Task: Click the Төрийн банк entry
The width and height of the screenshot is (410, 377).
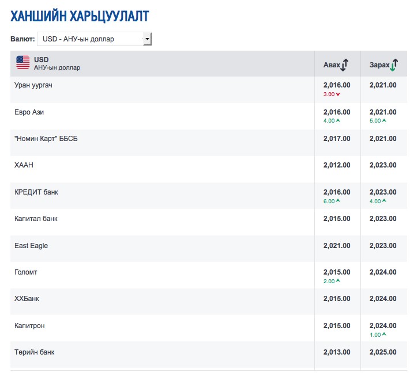Action: coord(34,352)
